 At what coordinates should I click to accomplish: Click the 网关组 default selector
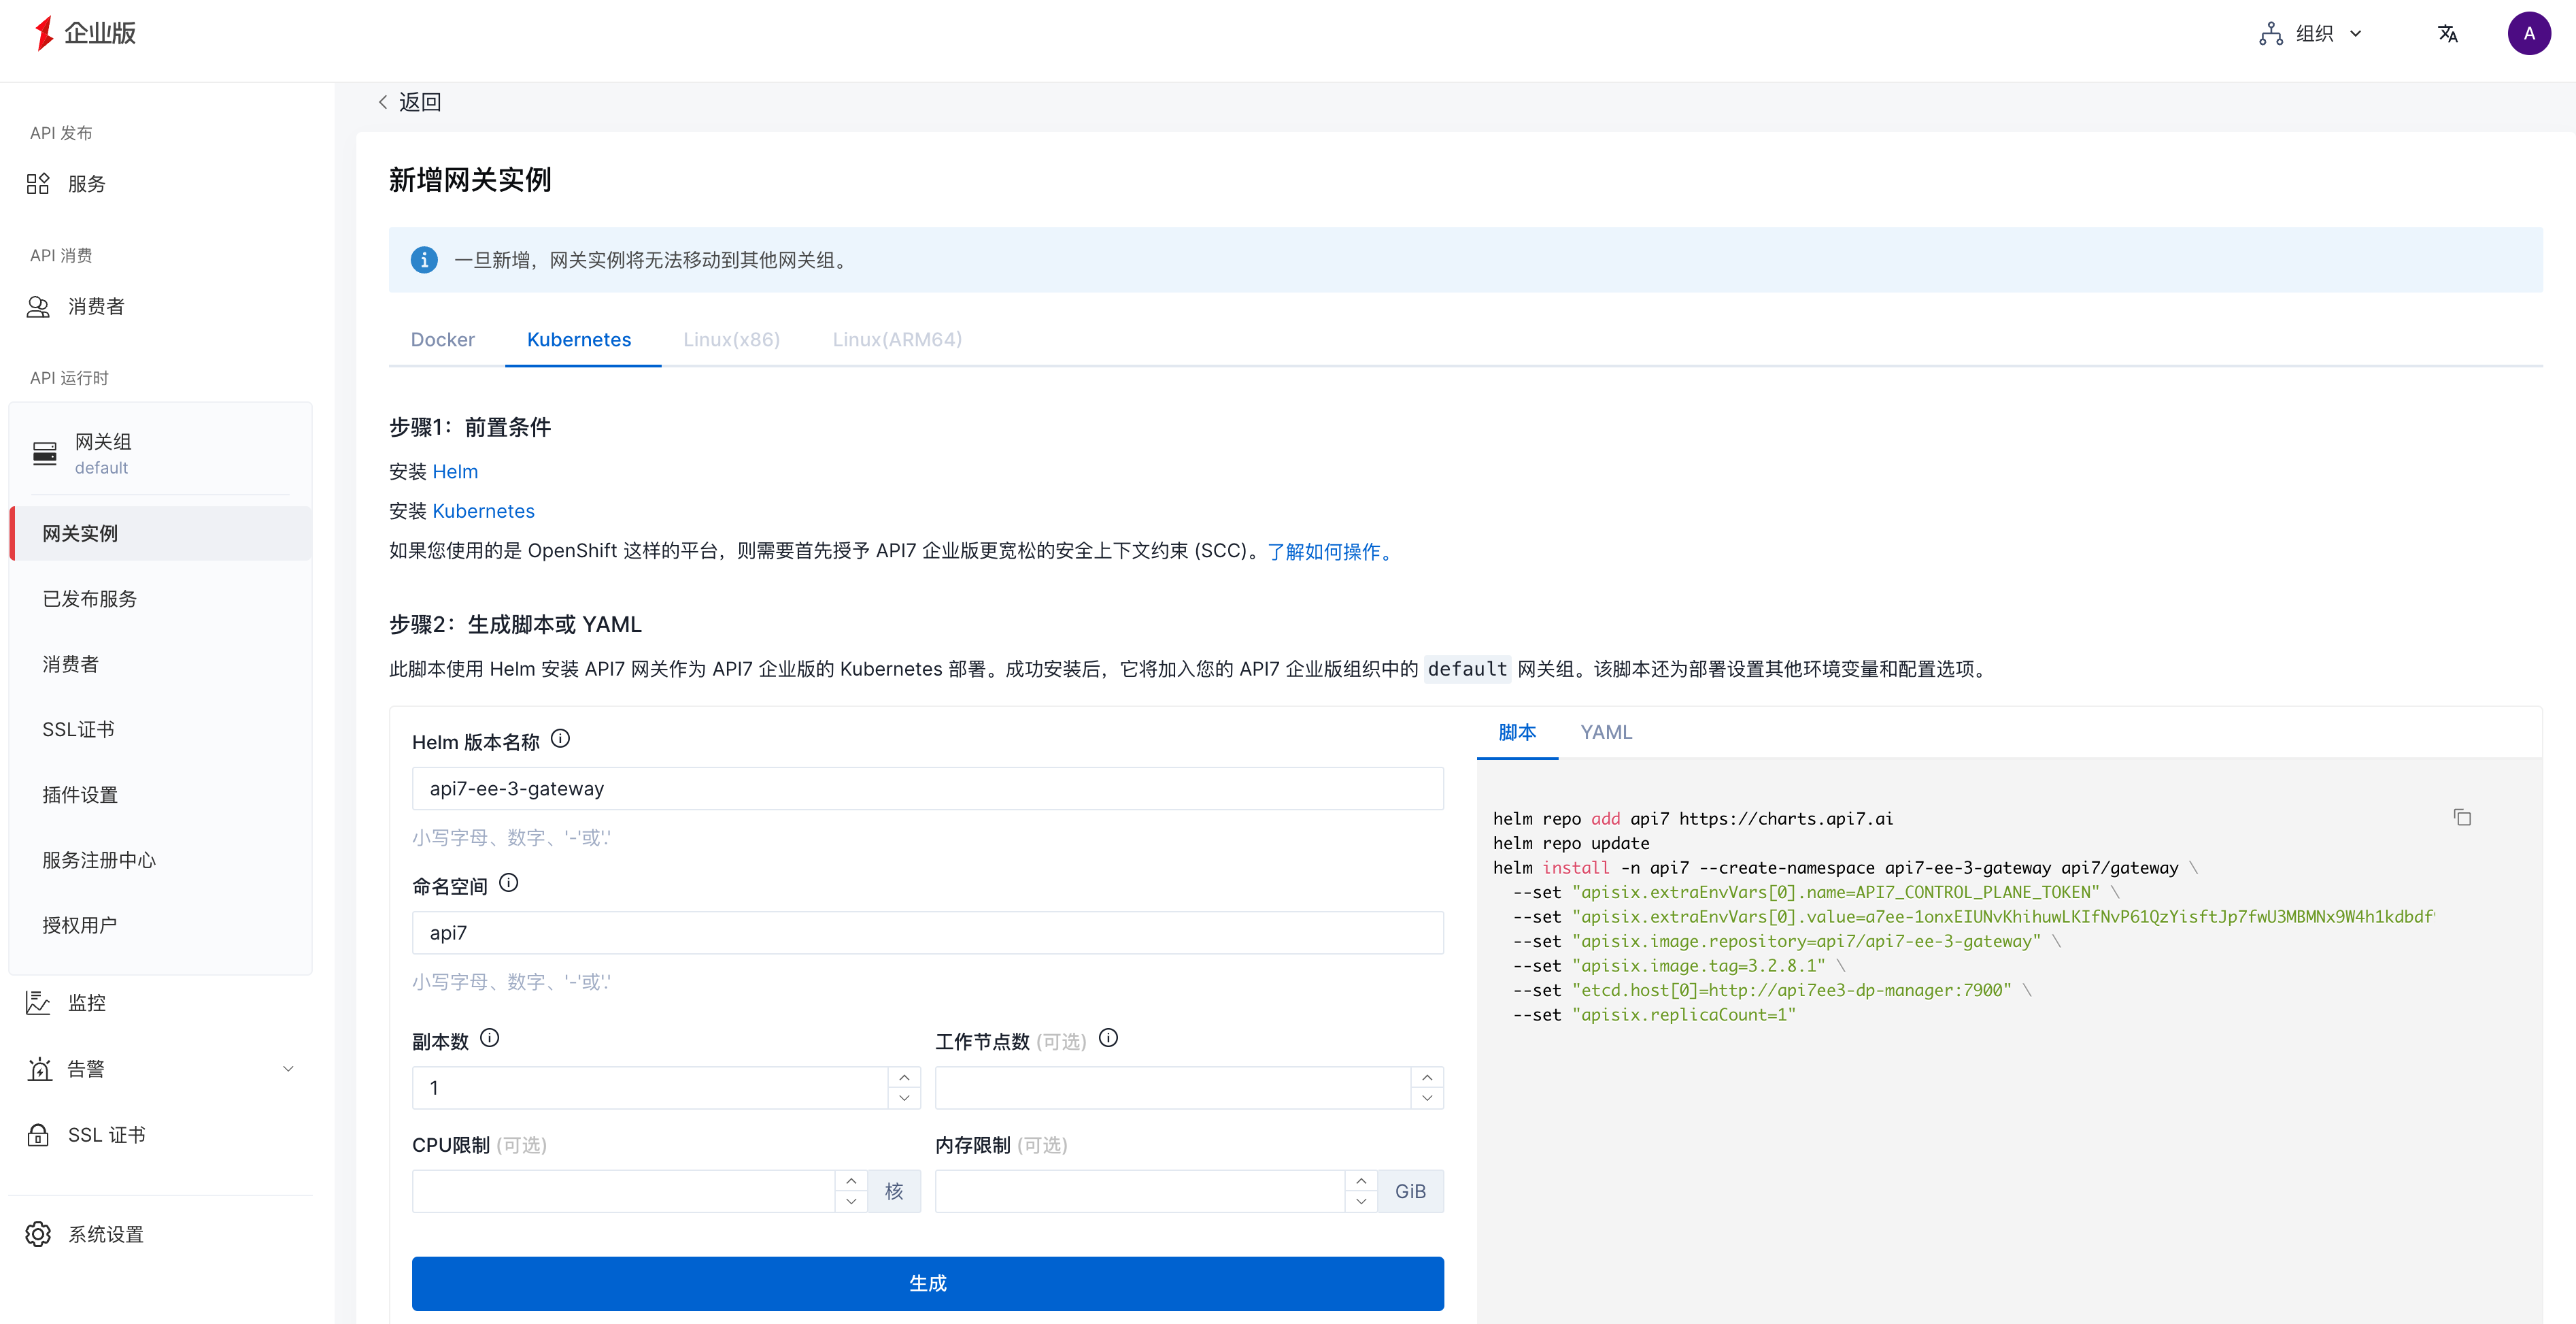click(x=160, y=453)
